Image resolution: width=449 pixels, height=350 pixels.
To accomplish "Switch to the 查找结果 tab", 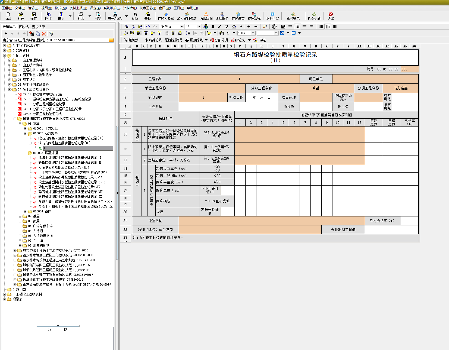I will 38,27.
